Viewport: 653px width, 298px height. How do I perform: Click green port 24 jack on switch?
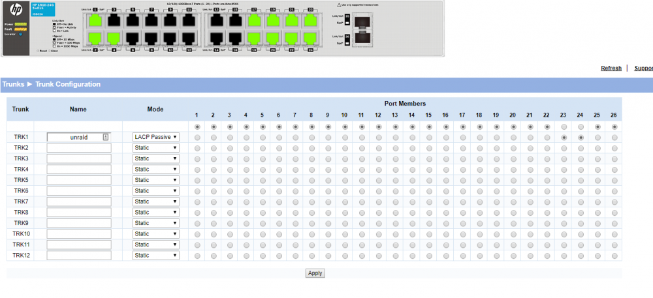pos(310,38)
